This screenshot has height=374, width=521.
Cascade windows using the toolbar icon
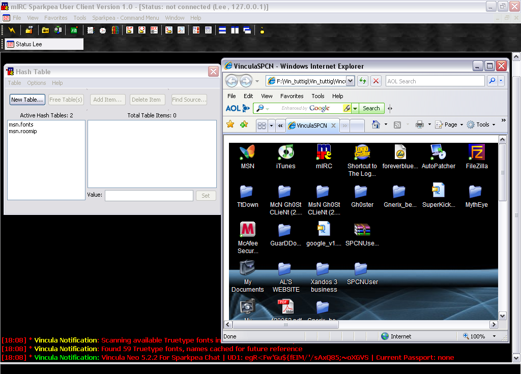247,30
